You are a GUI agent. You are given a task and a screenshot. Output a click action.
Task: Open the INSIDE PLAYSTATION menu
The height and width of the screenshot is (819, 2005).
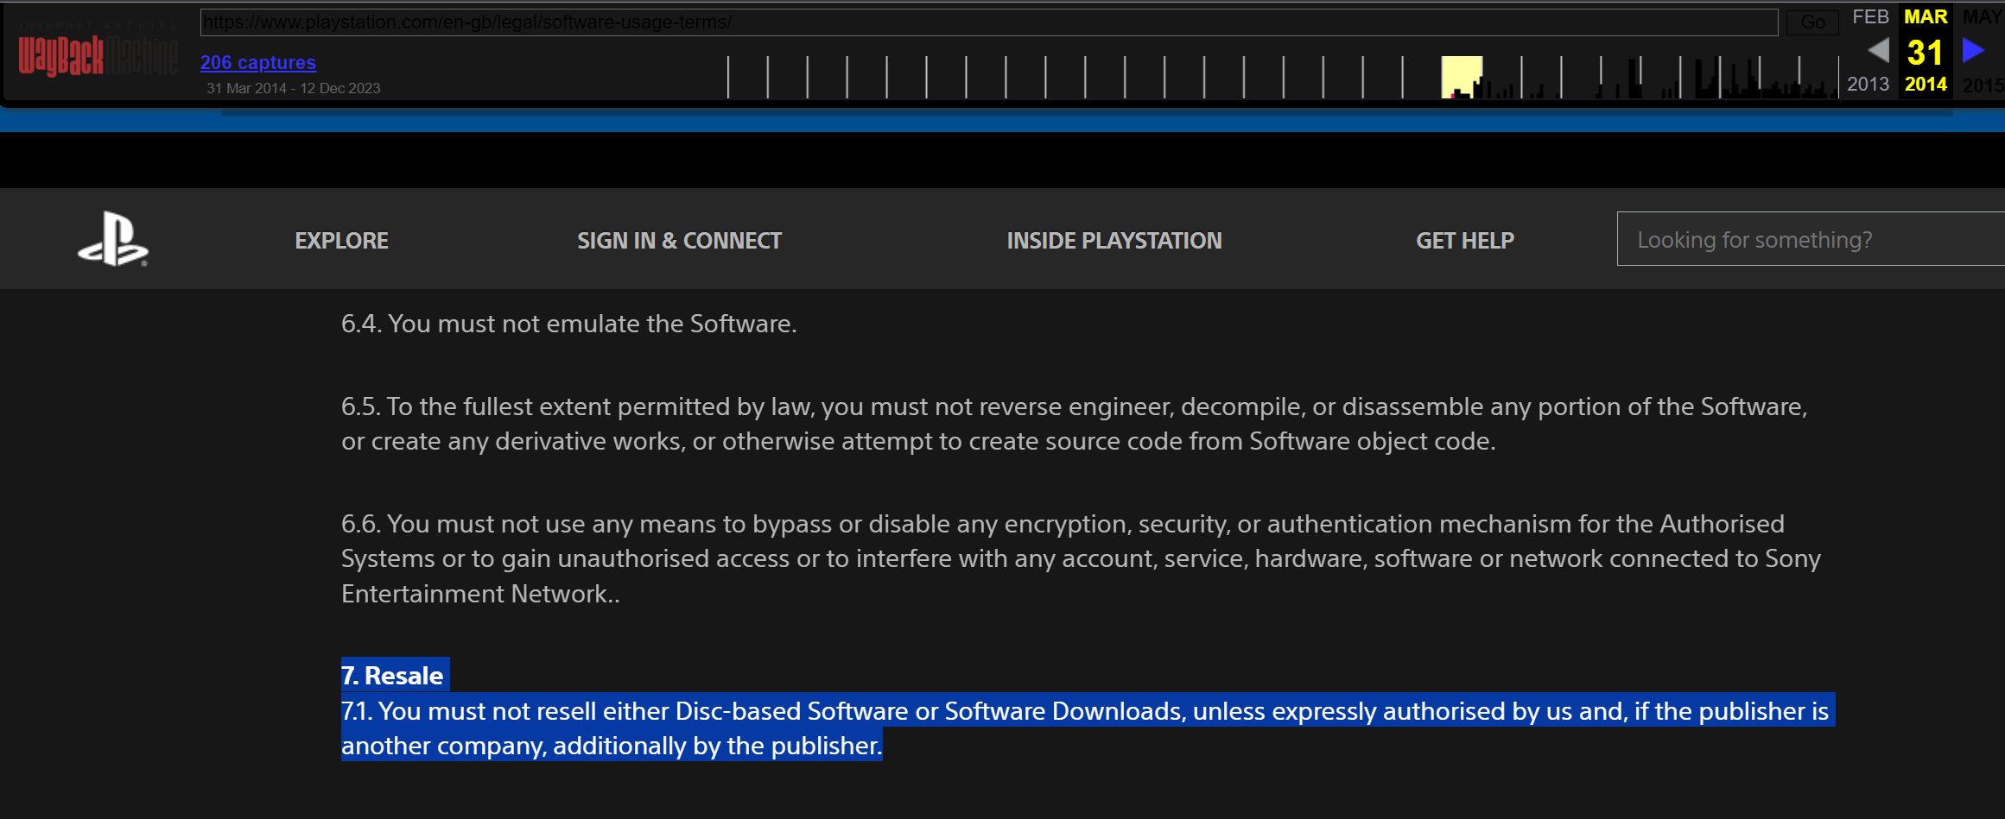pyautogui.click(x=1114, y=240)
